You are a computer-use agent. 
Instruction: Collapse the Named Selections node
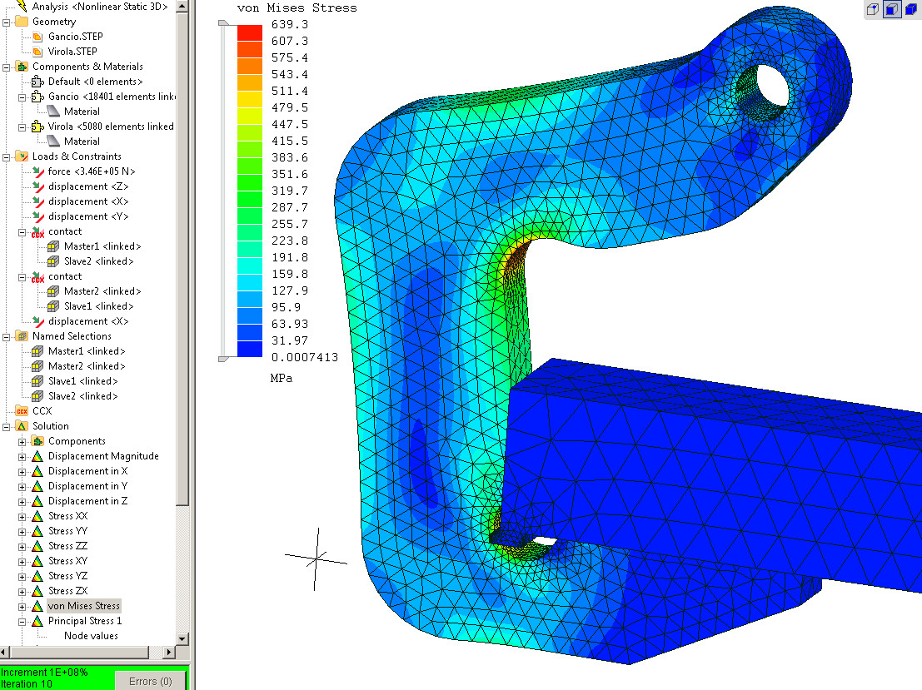[x=7, y=337]
